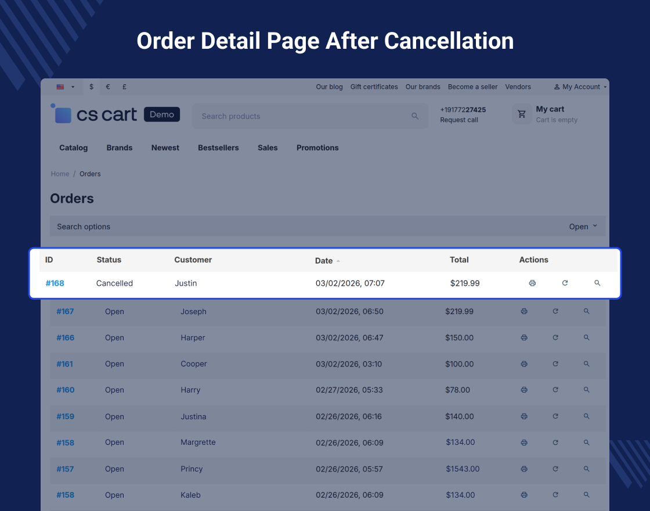Click the magnifier icon in Princy's row
650x511 pixels.
click(x=587, y=469)
